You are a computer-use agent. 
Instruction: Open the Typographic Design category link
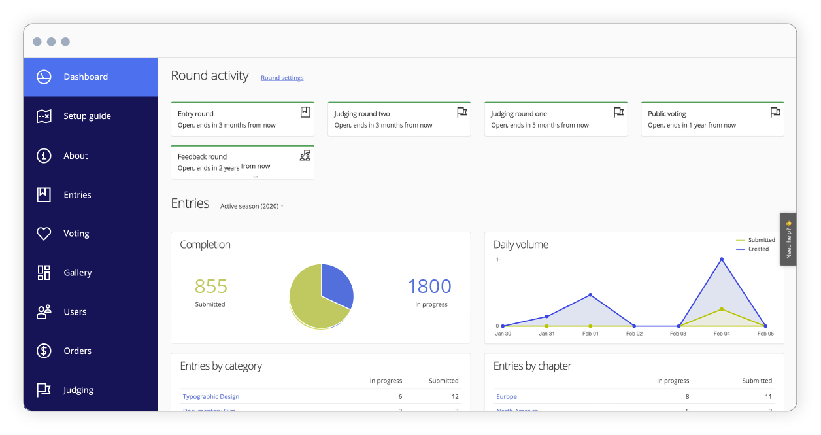tap(211, 396)
